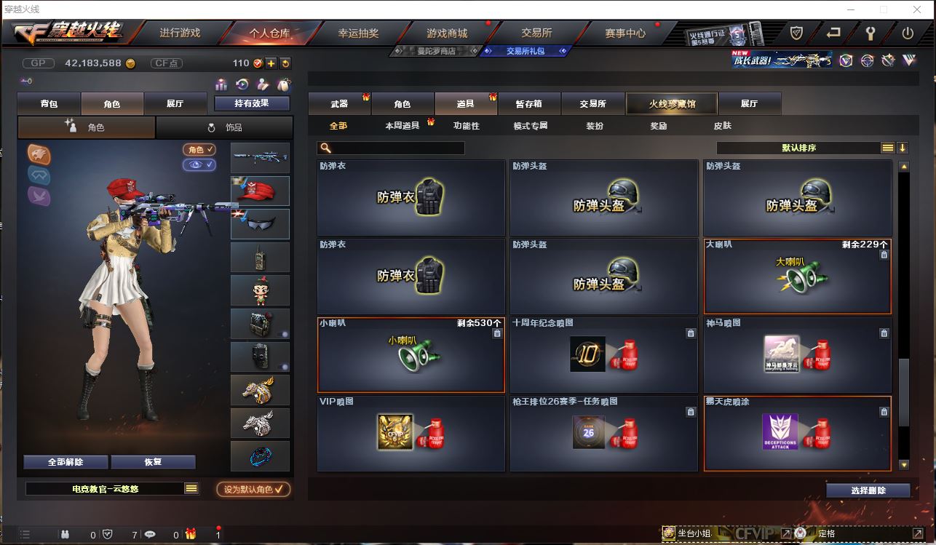Click the item search input field
This screenshot has height=545, width=936.
391,148
